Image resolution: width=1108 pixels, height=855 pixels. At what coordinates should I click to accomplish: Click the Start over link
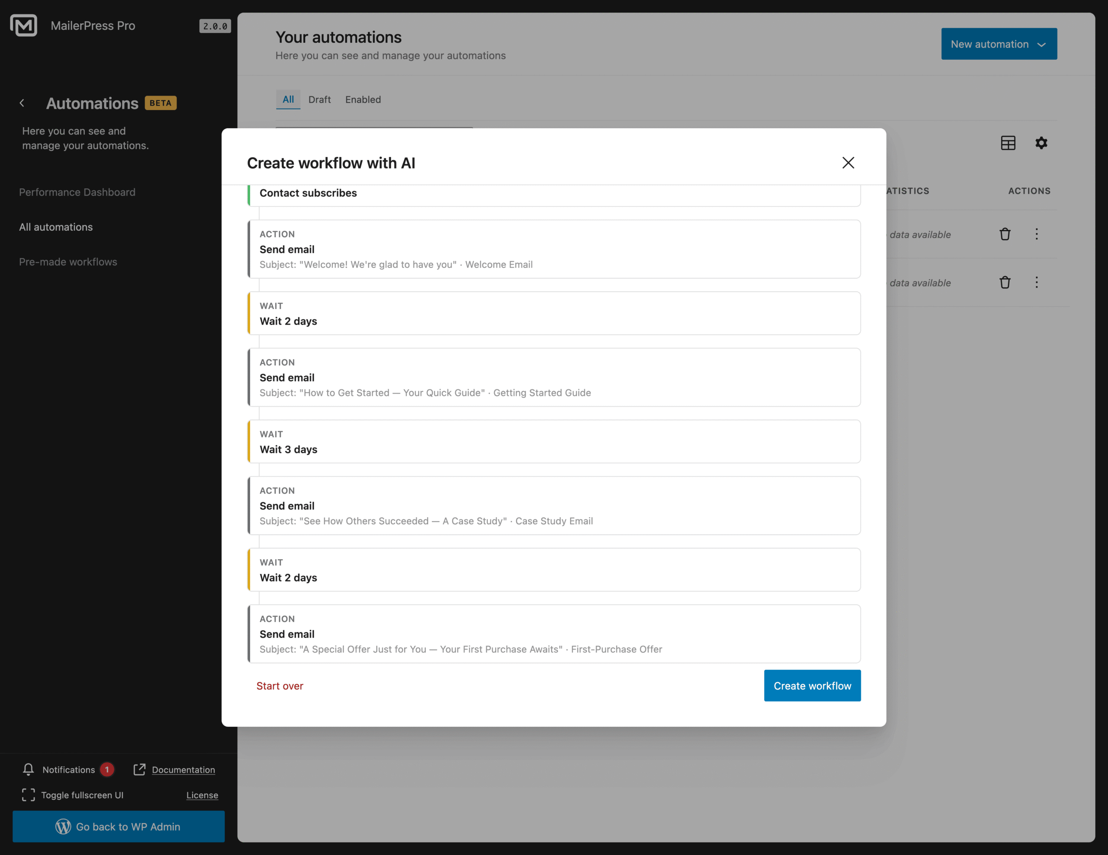tap(280, 686)
